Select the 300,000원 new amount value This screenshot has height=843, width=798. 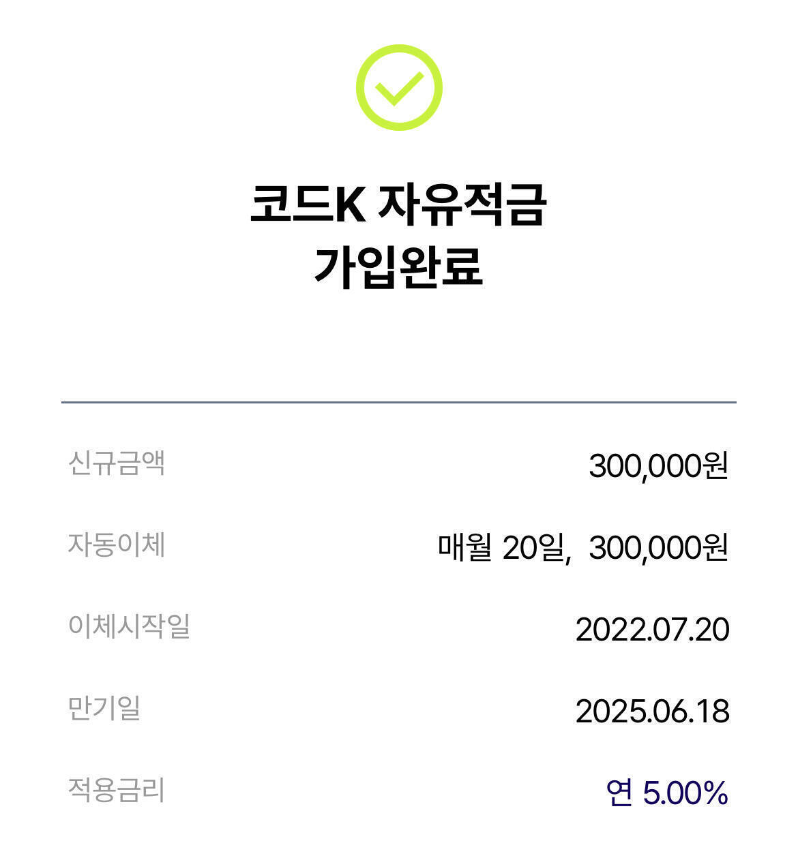pos(658,466)
